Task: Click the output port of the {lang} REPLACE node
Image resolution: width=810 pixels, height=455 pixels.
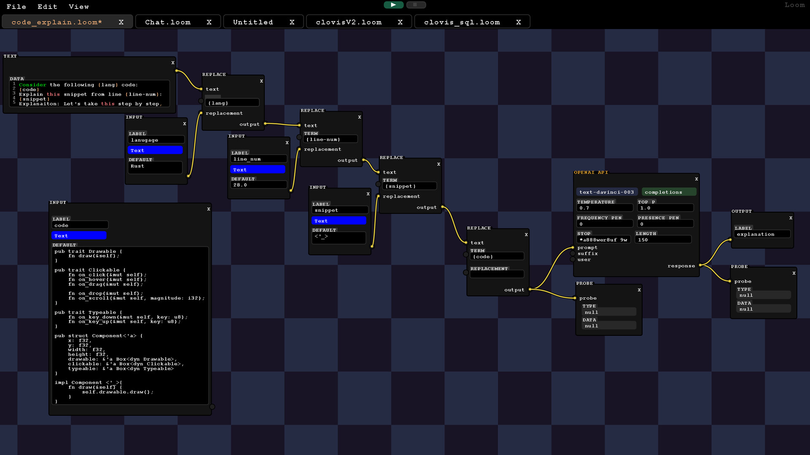Action: (x=265, y=124)
